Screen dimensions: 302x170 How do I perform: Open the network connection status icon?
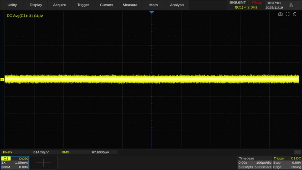pos(291,5)
